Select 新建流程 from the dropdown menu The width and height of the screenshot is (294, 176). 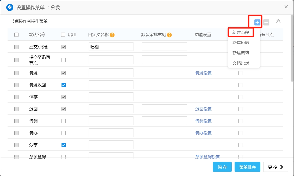pos(241,33)
